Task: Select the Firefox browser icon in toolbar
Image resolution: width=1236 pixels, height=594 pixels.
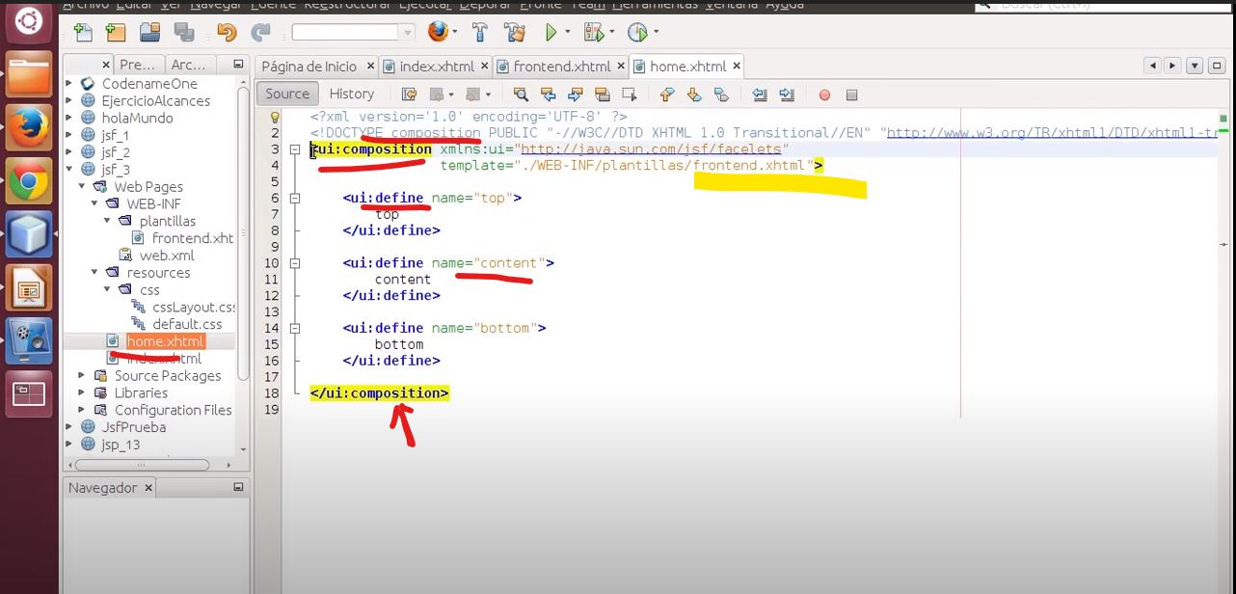Action: (438, 32)
